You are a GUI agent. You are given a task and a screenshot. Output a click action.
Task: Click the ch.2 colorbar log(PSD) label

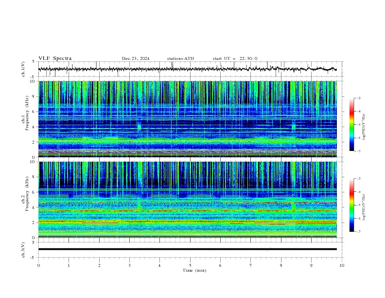364,207
